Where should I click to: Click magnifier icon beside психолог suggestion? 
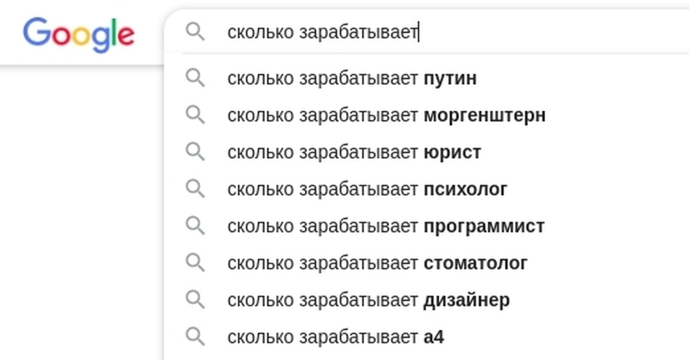[195, 189]
